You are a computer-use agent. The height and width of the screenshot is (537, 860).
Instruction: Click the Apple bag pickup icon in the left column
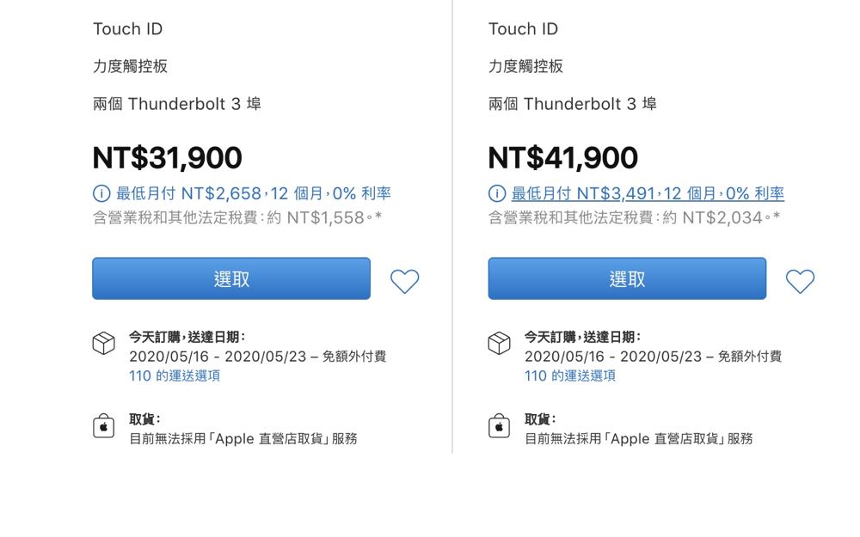tap(103, 426)
